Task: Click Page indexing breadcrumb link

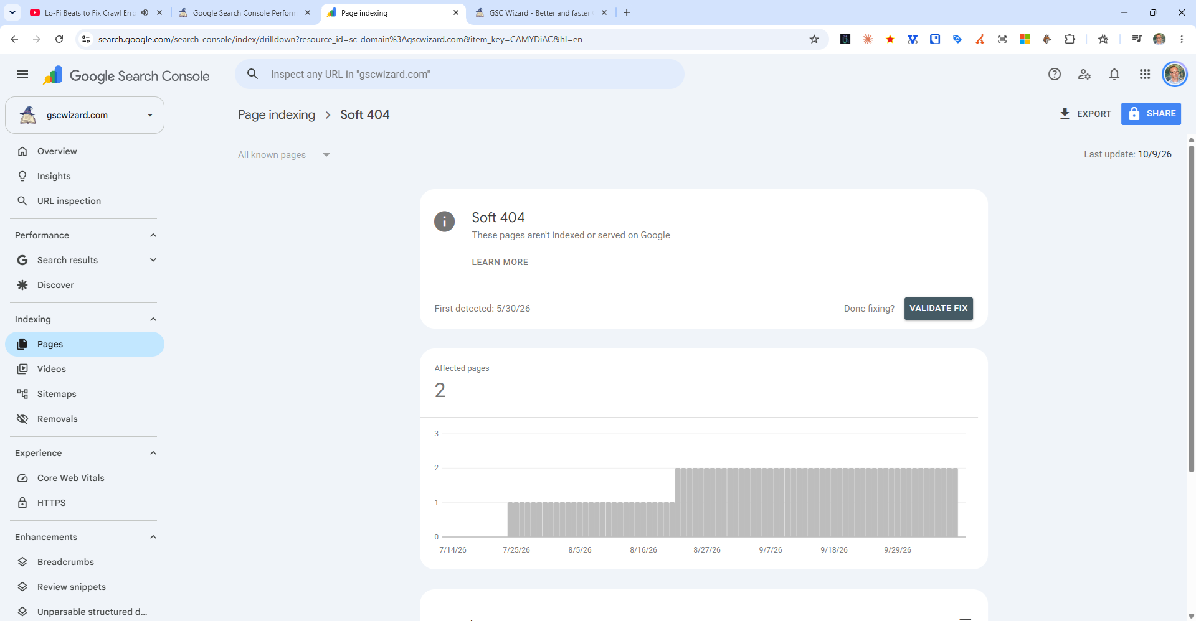Action: [x=277, y=114]
